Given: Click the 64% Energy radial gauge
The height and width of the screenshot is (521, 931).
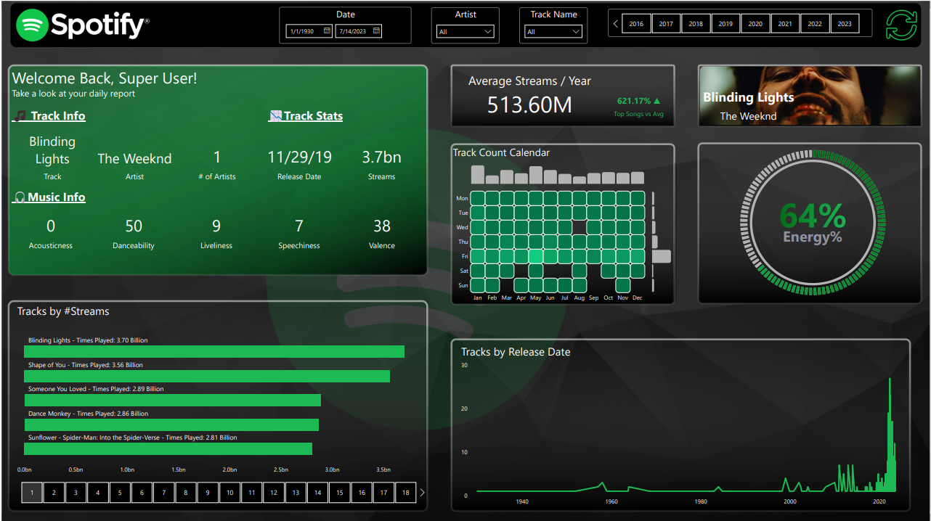Looking at the screenshot, I should coord(813,223).
